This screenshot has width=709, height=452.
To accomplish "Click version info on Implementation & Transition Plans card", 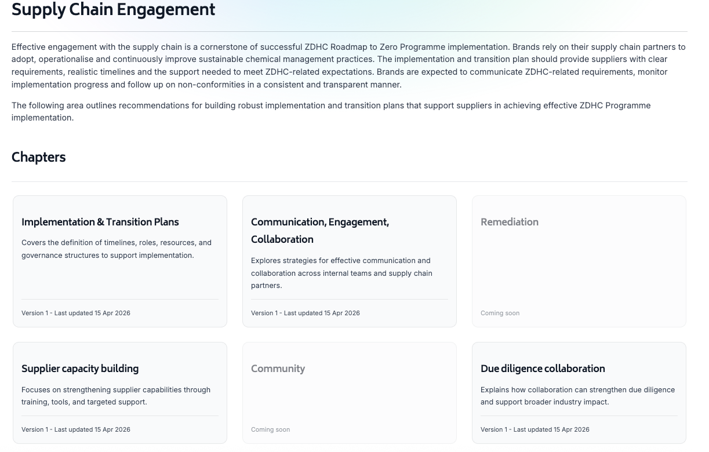I will 76,313.
